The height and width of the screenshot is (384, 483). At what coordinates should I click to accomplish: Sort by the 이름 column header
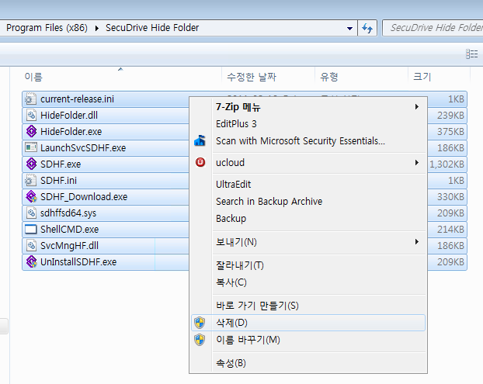point(33,77)
